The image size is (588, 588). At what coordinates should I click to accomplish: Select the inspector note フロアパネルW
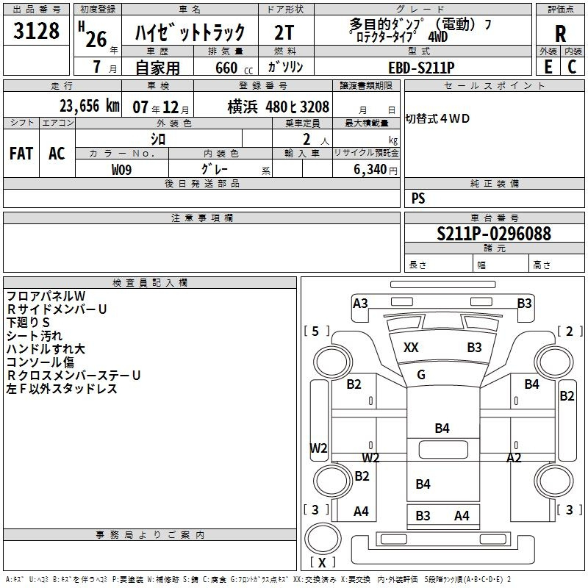tap(46, 296)
